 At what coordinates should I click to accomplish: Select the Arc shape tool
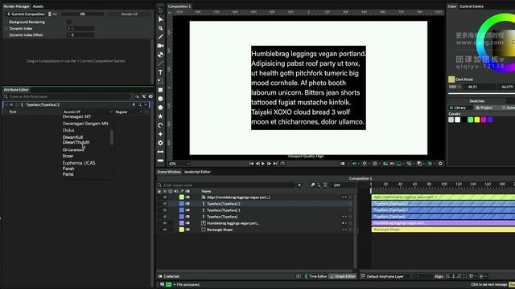pos(160,125)
